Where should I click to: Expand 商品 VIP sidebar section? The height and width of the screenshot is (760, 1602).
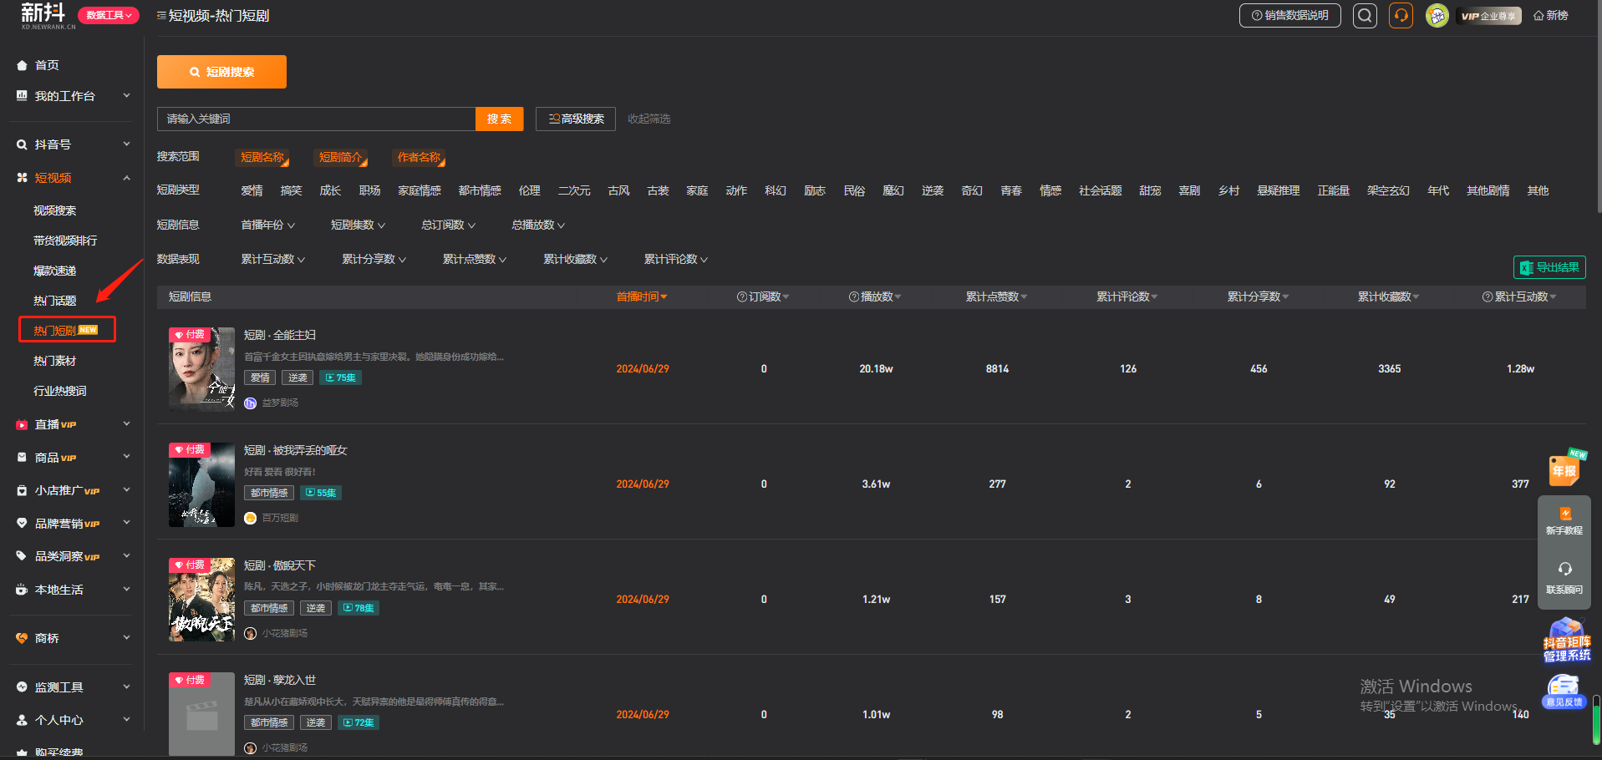point(74,458)
